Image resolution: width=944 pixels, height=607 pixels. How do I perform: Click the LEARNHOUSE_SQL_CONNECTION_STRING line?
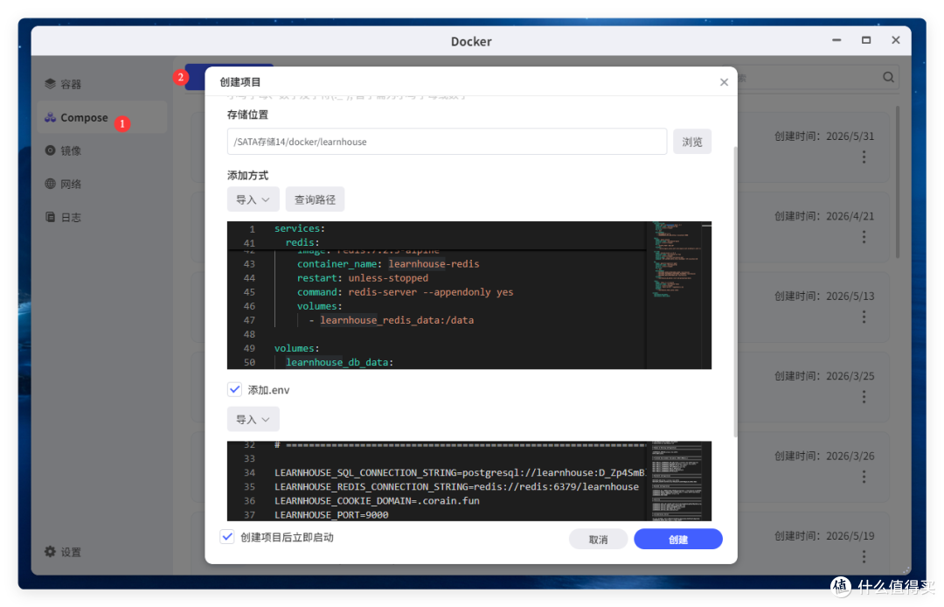click(x=460, y=472)
